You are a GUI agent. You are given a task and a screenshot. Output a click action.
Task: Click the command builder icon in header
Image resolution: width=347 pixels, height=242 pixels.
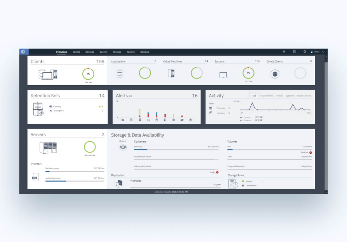click(294, 52)
